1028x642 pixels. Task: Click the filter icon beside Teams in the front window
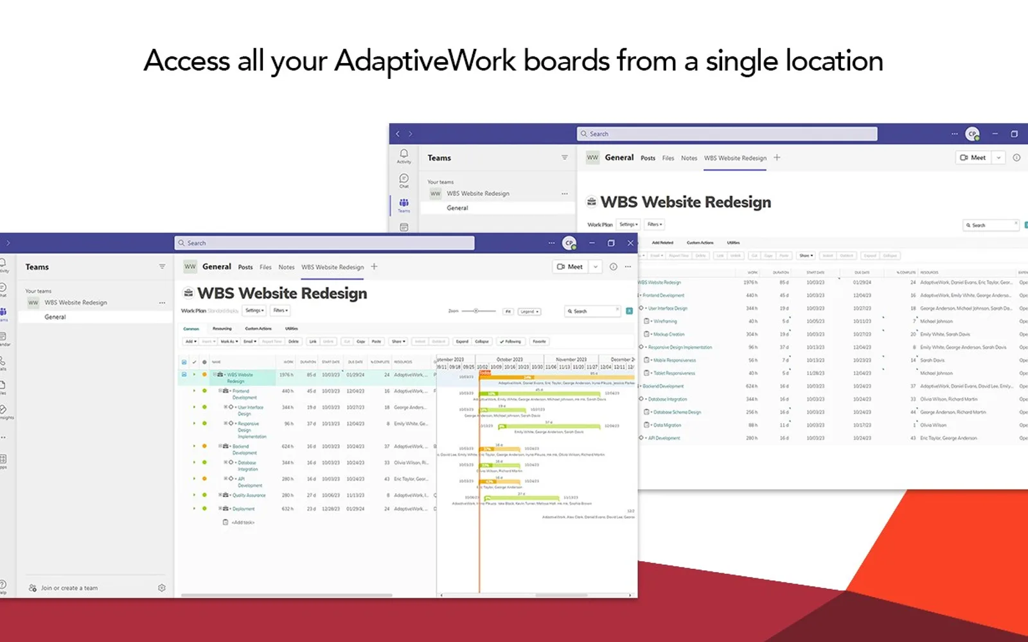coord(162,266)
